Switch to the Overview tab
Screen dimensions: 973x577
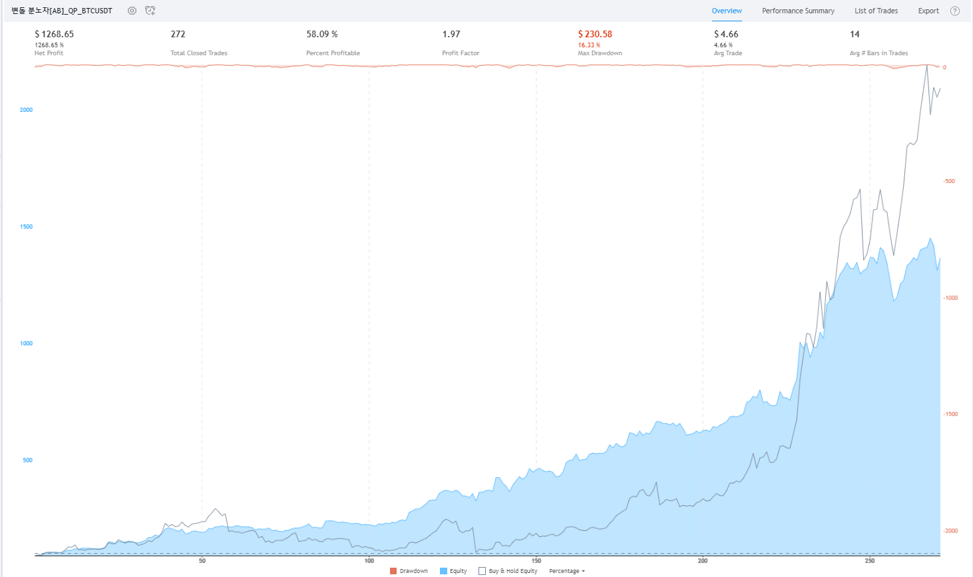[x=726, y=11]
